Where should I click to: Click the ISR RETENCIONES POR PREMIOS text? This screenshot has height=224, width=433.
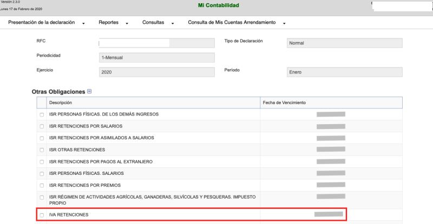[85, 185]
